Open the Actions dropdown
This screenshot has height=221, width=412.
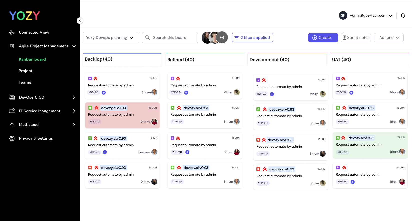tap(388, 38)
